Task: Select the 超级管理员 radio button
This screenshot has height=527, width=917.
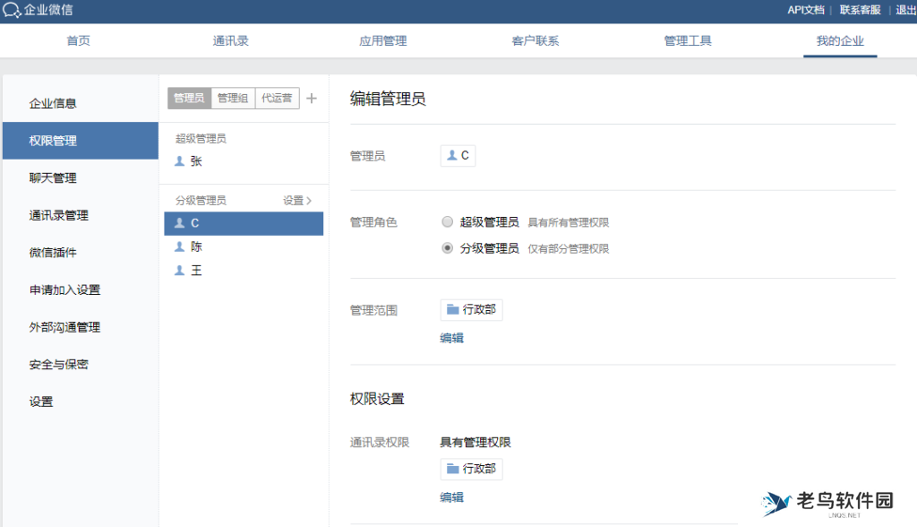Action: [x=445, y=223]
